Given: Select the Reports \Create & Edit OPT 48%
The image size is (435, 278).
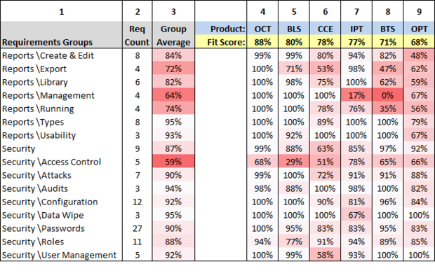Looking at the screenshot, I should (x=419, y=55).
